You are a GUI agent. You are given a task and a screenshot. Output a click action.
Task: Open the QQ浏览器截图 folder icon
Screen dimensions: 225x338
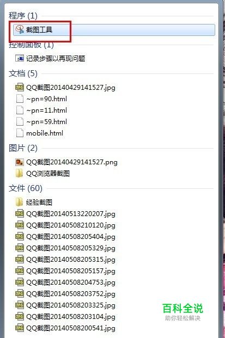[x=20, y=173]
